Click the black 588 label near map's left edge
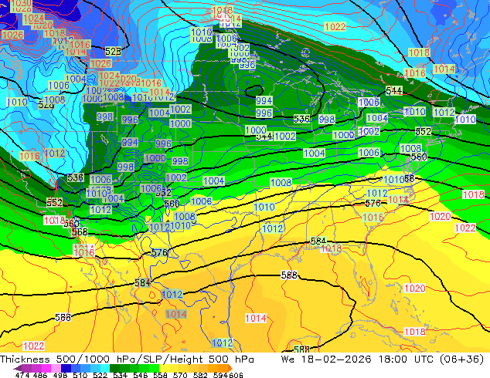 coord(63,318)
